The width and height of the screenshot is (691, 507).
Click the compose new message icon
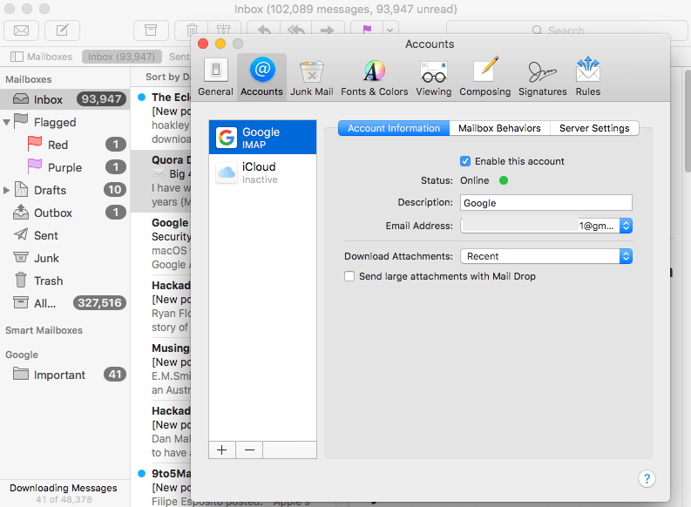pyautogui.click(x=62, y=30)
